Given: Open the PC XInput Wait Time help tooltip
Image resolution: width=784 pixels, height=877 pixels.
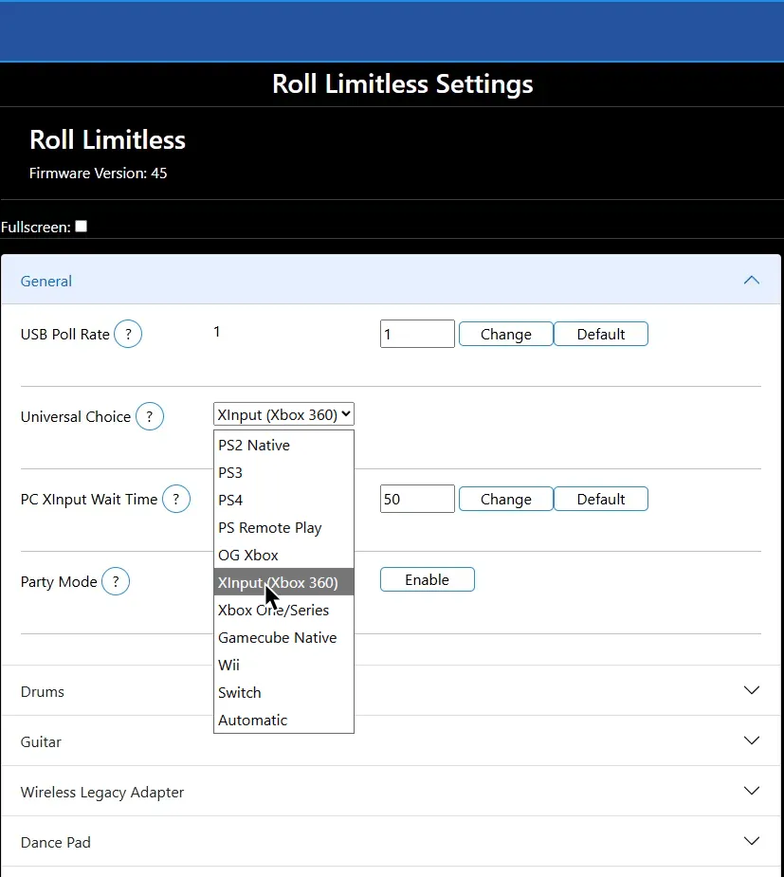Looking at the screenshot, I should coord(176,499).
